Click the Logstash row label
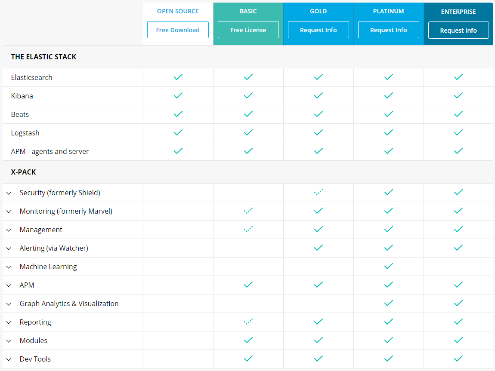 pos(25,133)
